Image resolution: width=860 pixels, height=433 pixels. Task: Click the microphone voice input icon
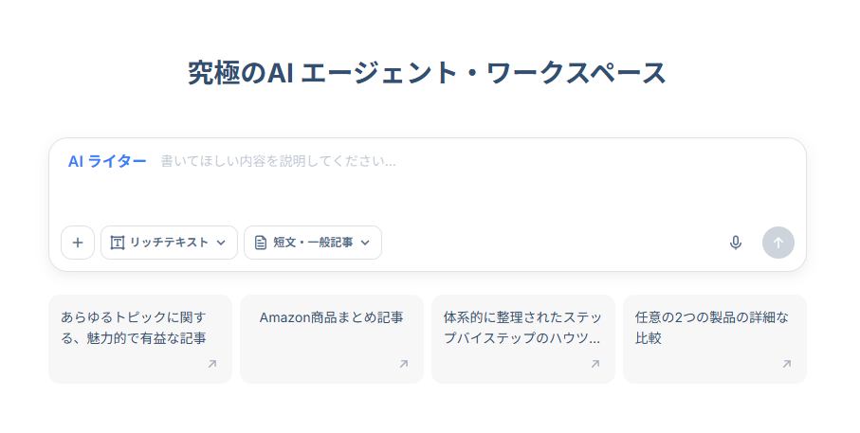coord(735,243)
